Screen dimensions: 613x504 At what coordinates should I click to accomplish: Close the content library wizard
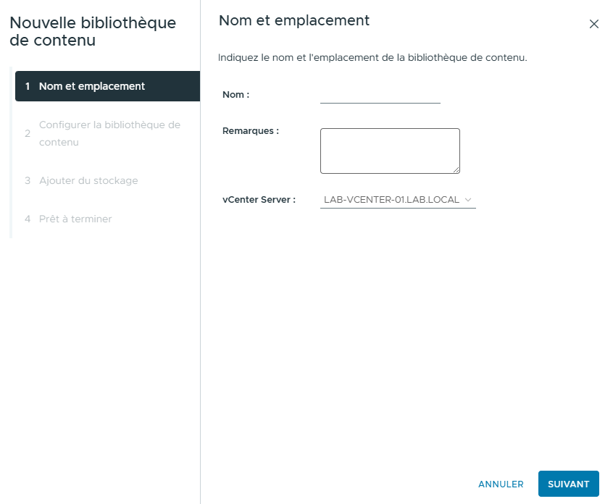[594, 24]
